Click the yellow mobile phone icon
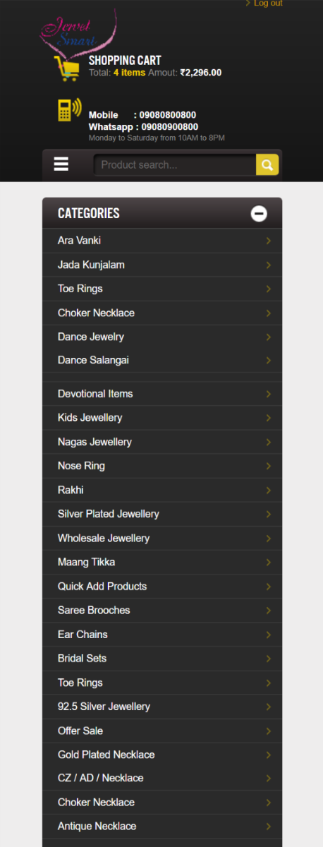The image size is (323, 847). coord(69,110)
